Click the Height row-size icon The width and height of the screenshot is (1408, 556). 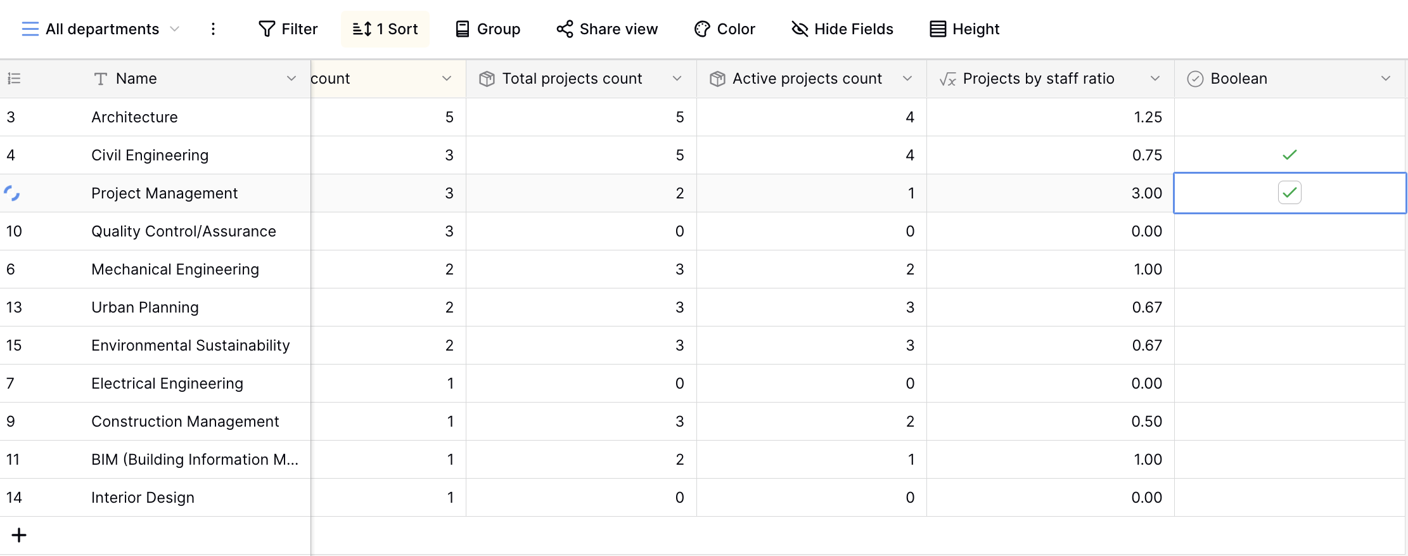tap(938, 29)
